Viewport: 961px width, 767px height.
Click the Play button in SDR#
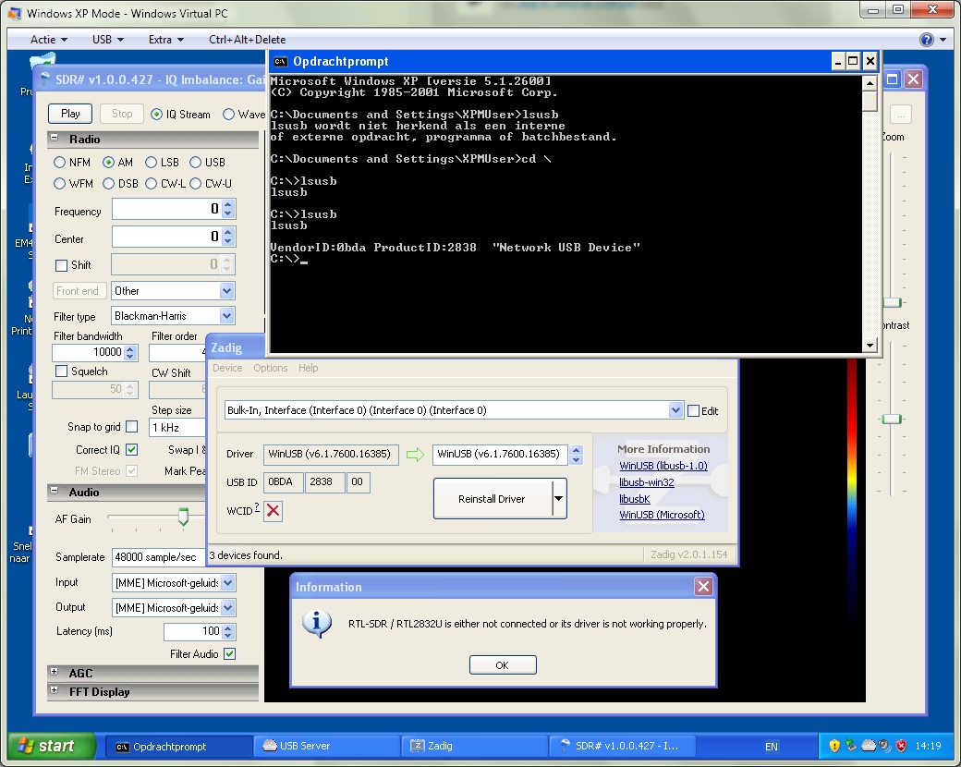pos(70,114)
